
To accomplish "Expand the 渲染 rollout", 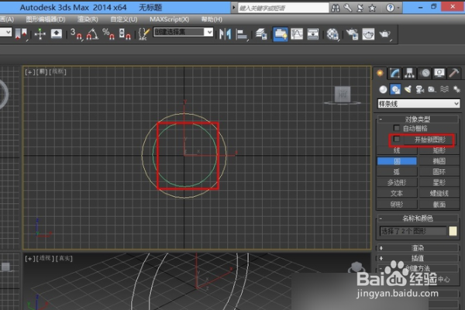I will coord(418,248).
